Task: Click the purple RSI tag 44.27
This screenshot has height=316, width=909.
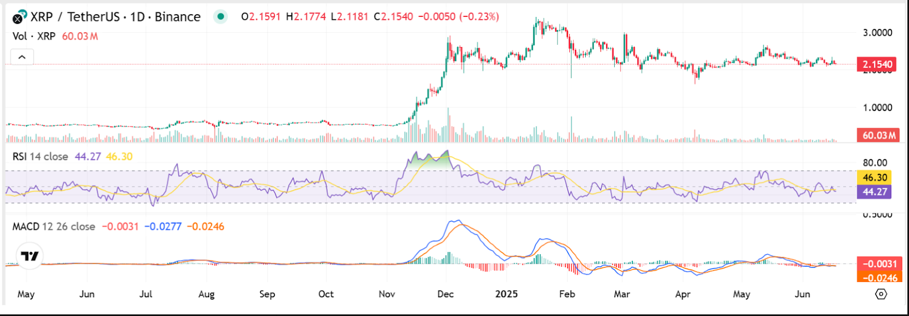Action: [x=874, y=192]
